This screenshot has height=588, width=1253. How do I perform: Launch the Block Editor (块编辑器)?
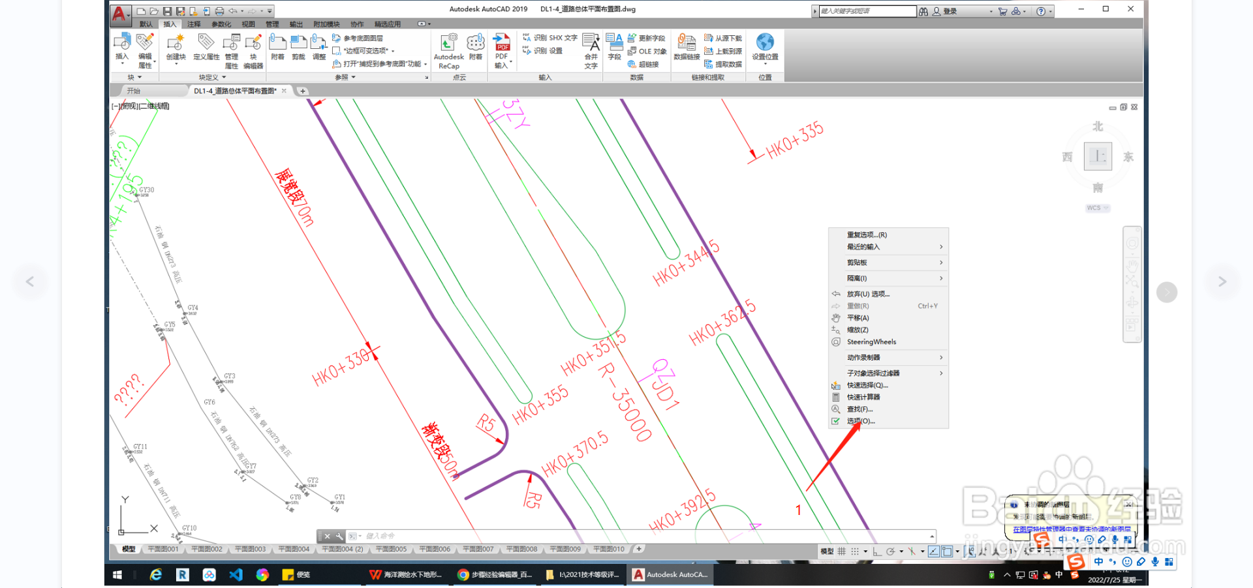[x=253, y=51]
